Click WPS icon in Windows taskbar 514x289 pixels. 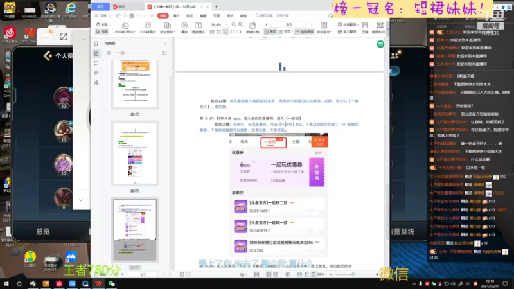tap(98, 284)
